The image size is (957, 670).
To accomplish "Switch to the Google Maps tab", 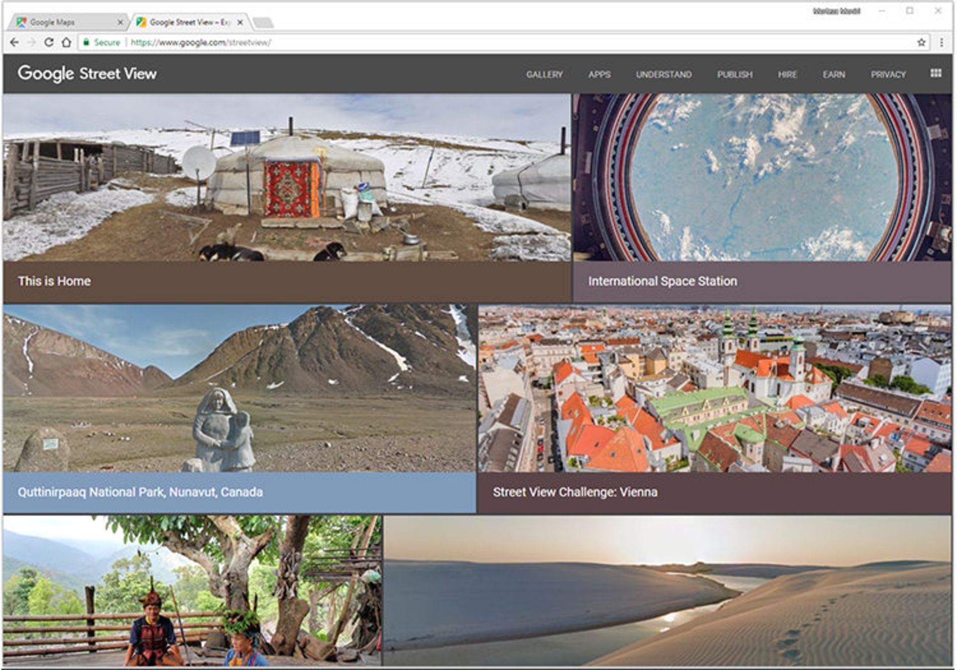I will (x=68, y=22).
